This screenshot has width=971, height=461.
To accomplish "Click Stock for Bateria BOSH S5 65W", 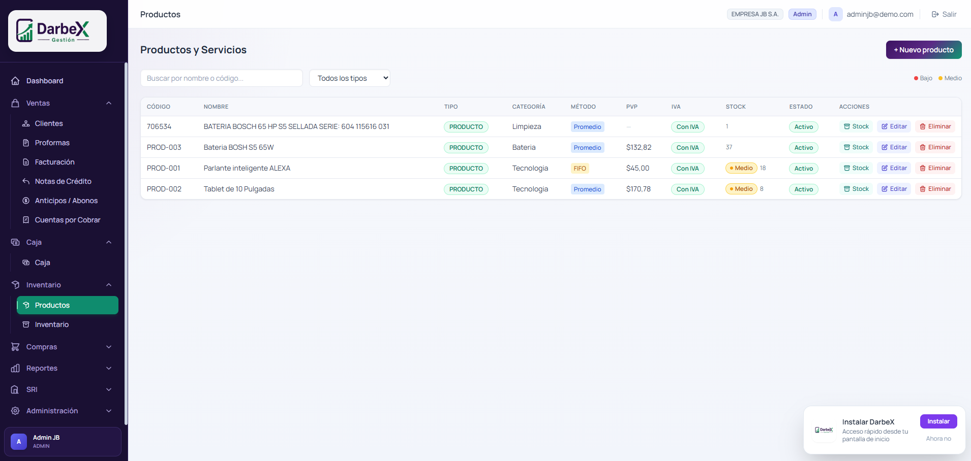I will [x=856, y=147].
